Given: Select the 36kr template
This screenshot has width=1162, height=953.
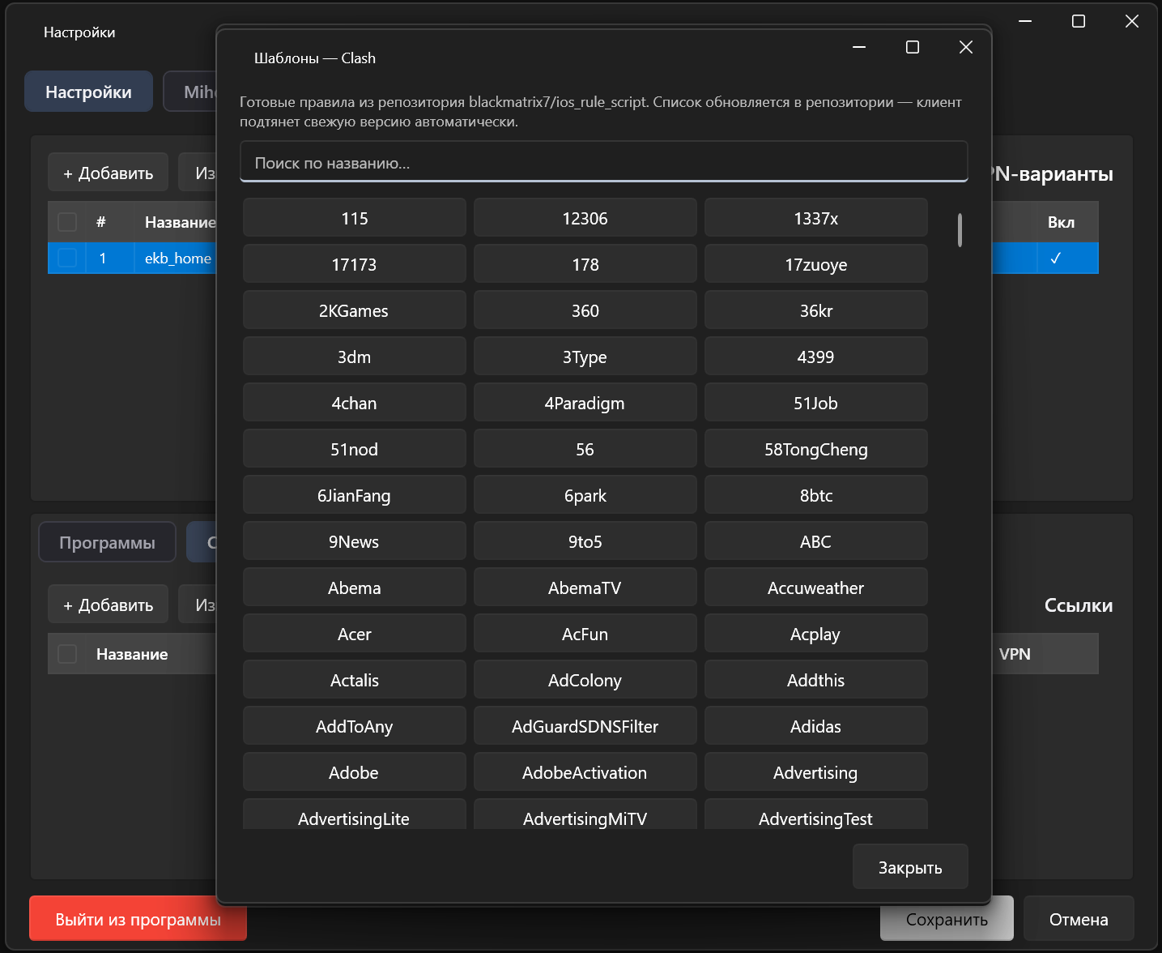Looking at the screenshot, I should pyautogui.click(x=816, y=310).
